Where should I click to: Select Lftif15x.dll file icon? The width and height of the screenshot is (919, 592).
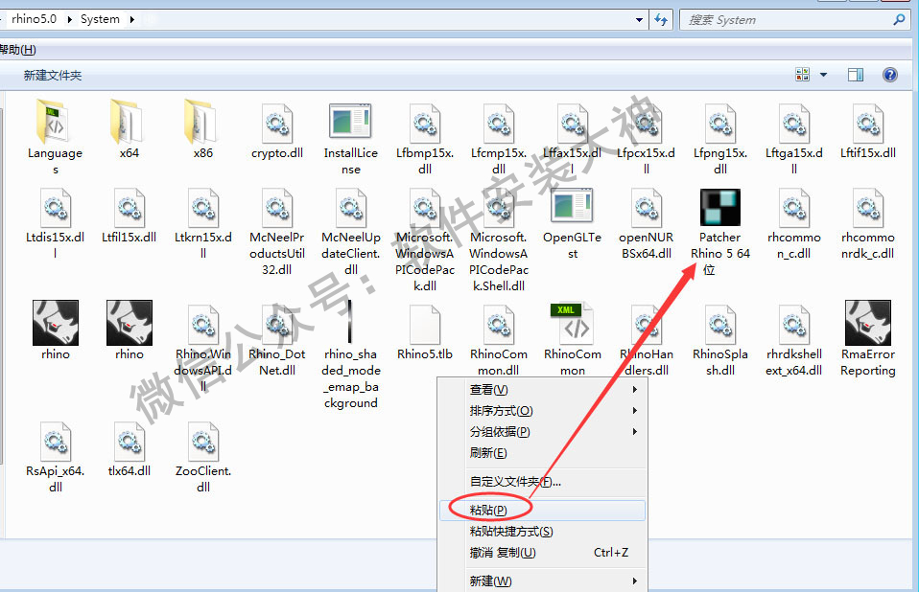click(x=868, y=124)
